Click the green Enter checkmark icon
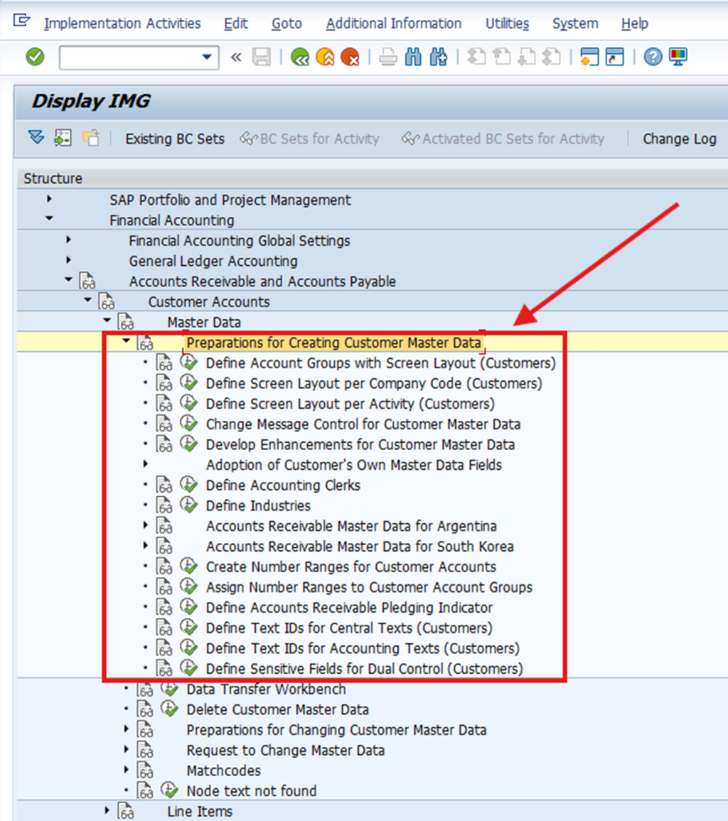728x821 pixels. (x=35, y=58)
